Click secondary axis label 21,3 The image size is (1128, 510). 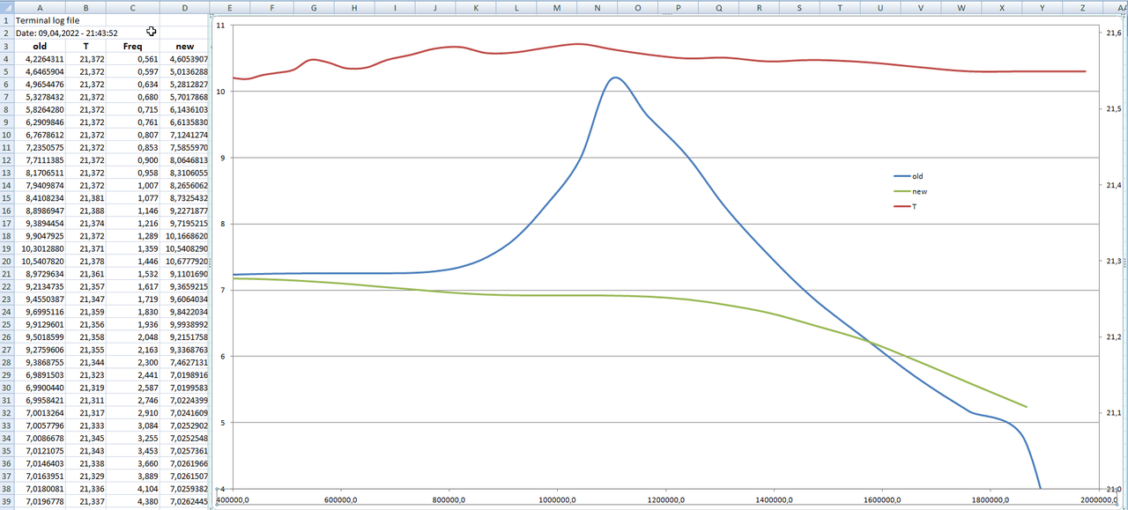pos(1112,262)
